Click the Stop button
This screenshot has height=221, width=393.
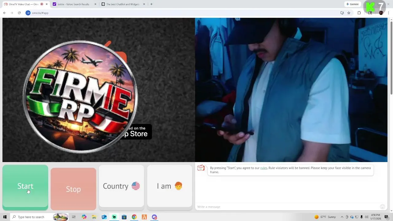(73, 189)
